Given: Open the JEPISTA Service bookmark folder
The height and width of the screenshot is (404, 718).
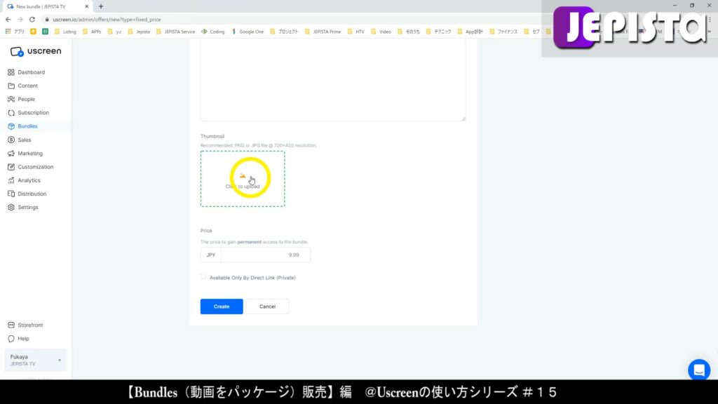Looking at the screenshot, I should point(175,32).
